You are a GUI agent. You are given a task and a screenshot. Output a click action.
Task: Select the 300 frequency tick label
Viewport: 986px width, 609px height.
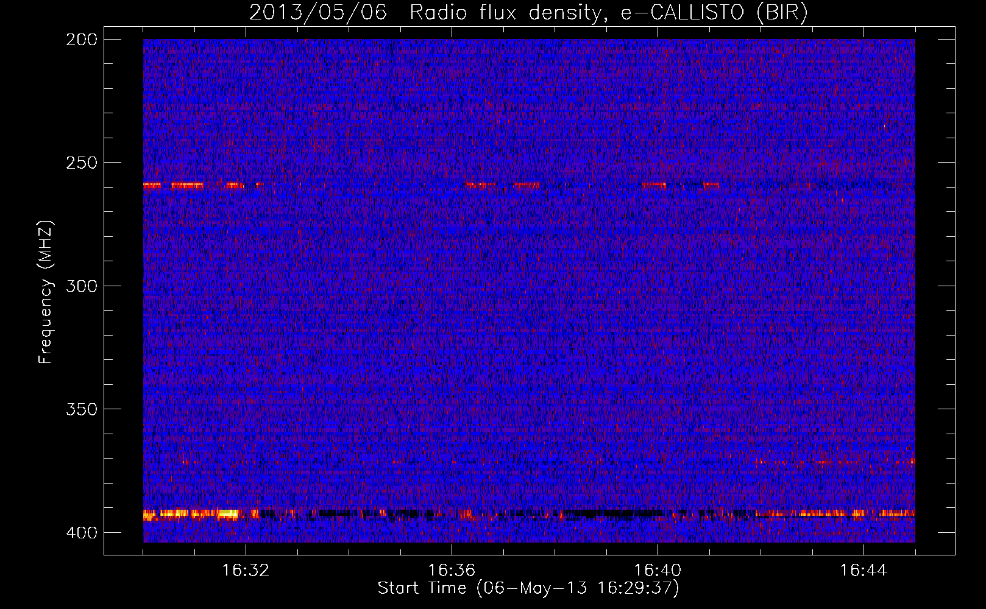coord(81,286)
